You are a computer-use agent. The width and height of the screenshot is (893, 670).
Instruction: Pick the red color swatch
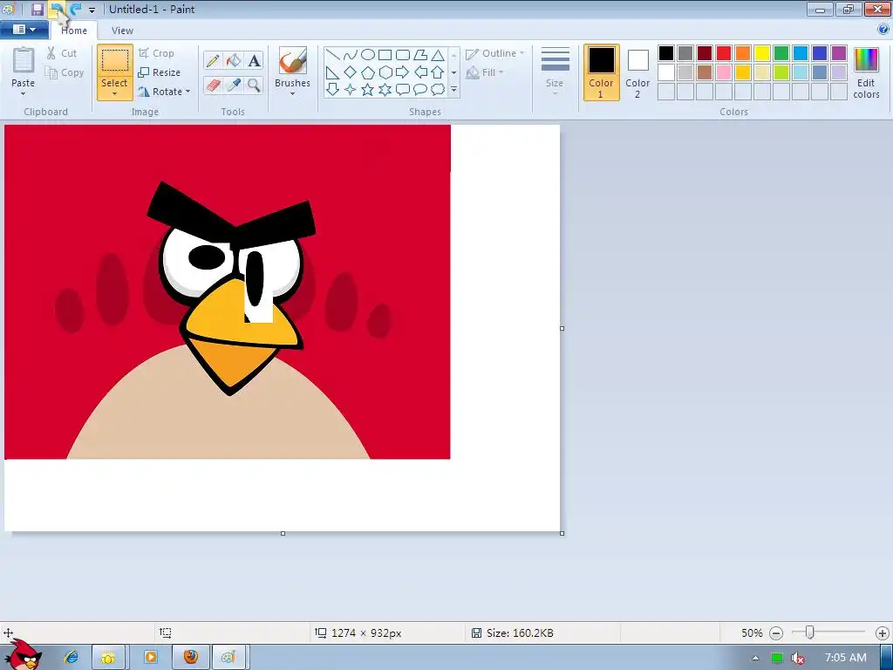[724, 53]
